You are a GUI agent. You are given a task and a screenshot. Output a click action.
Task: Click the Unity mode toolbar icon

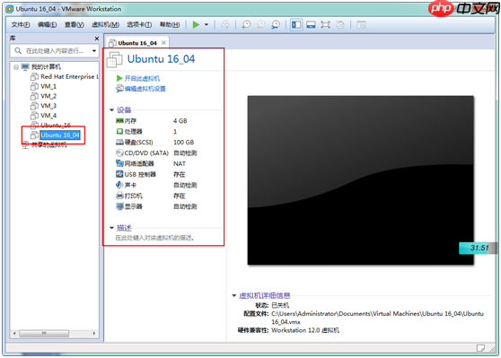[x=340, y=24]
